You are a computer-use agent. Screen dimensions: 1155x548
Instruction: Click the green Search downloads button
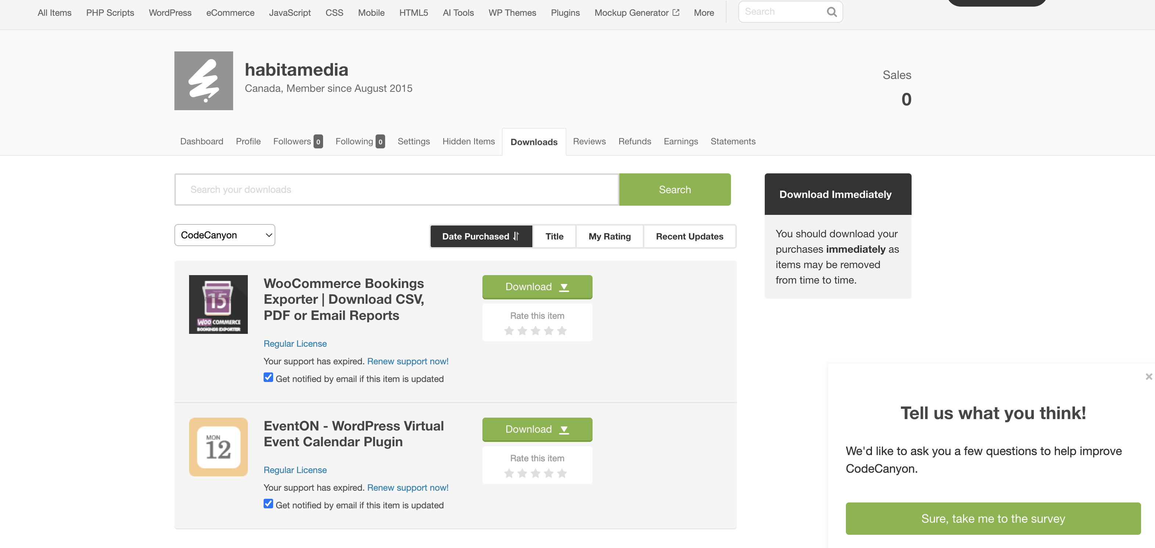675,190
